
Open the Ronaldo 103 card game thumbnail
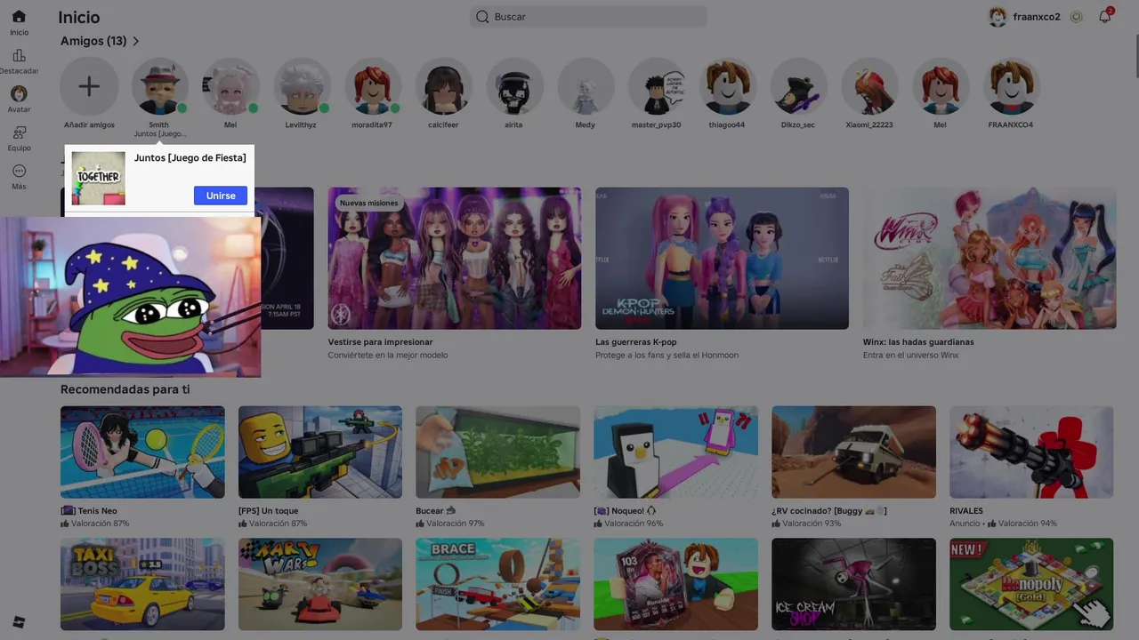point(676,584)
